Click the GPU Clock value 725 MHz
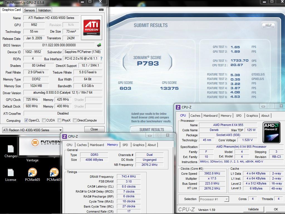The height and width of the screenshot is (214, 285). pyautogui.click(x=32, y=99)
